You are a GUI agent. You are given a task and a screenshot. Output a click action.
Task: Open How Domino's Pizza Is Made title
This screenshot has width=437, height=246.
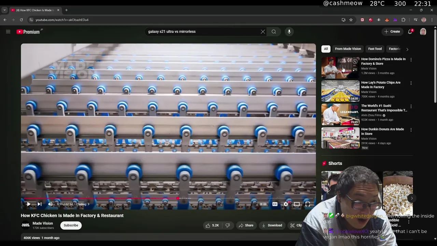click(383, 61)
